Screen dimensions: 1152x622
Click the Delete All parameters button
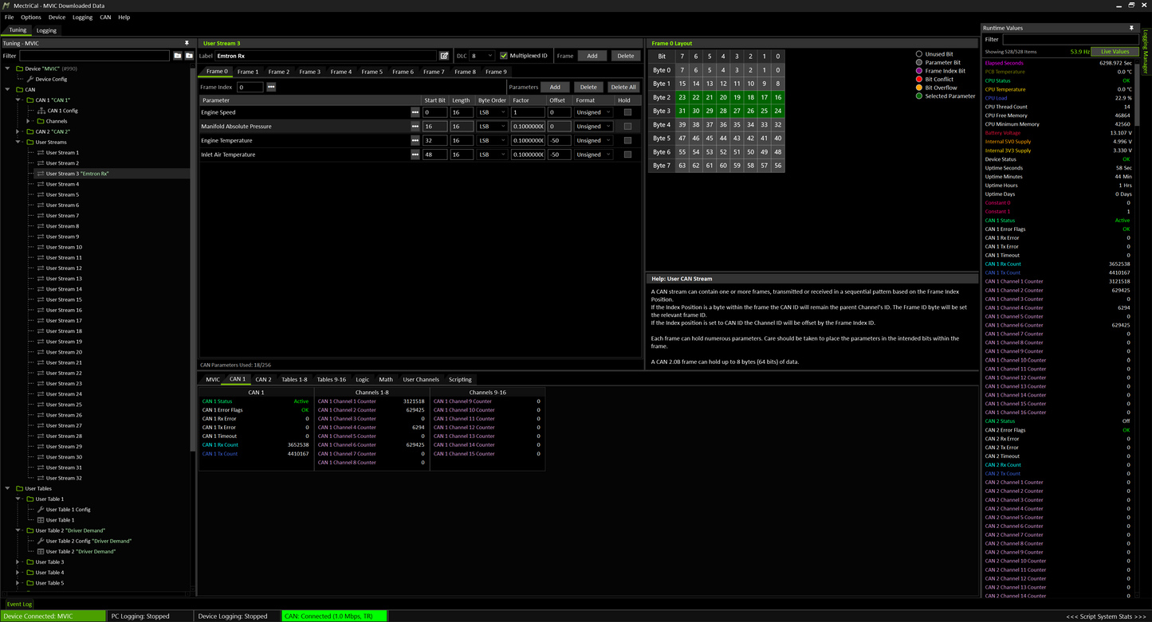click(x=623, y=87)
